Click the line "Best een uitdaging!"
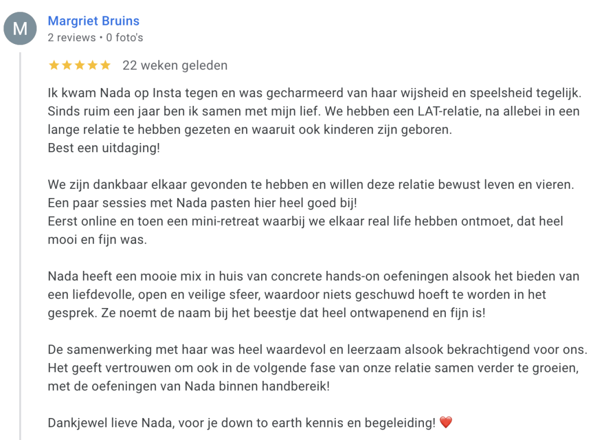593x440 pixels. pyautogui.click(x=104, y=148)
